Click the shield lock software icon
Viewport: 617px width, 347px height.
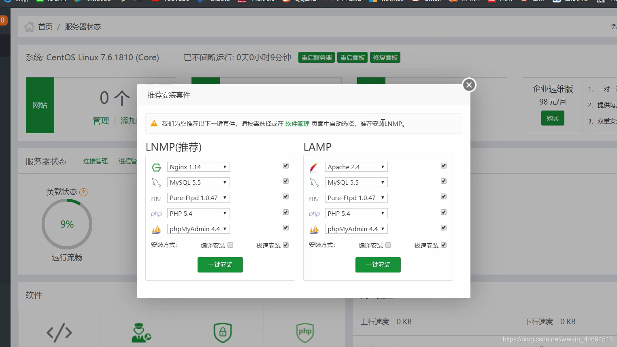pyautogui.click(x=223, y=332)
